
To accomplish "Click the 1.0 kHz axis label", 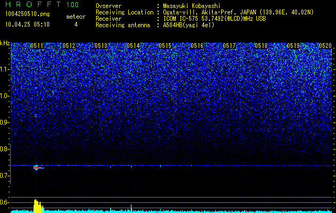I will [x=4, y=96].
